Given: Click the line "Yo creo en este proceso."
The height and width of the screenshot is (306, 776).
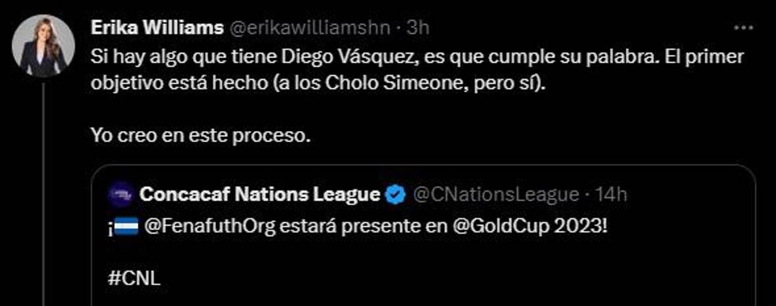Looking at the screenshot, I should [201, 136].
